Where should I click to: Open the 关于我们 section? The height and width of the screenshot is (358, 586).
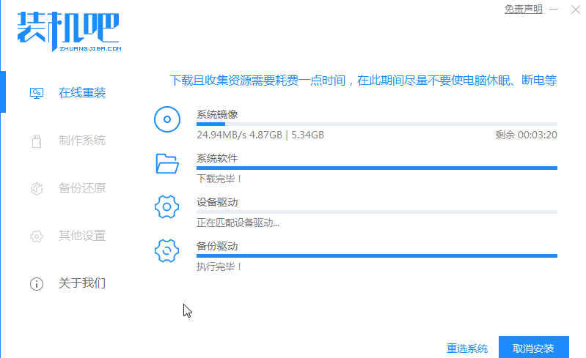click(x=82, y=283)
